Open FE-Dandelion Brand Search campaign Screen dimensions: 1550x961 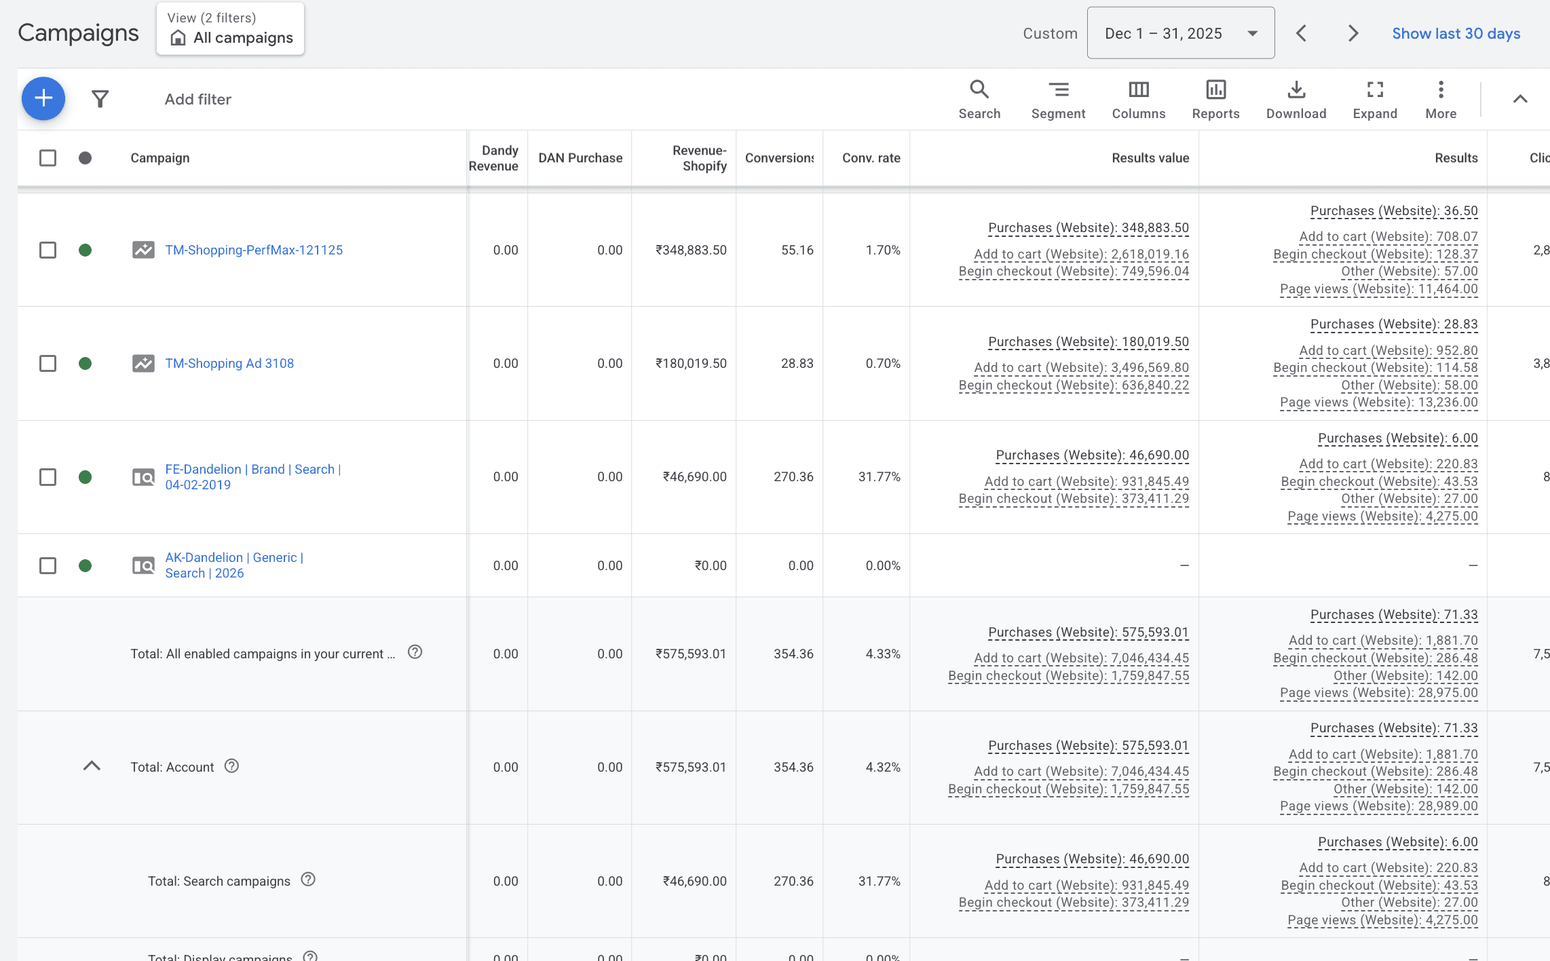coord(252,477)
